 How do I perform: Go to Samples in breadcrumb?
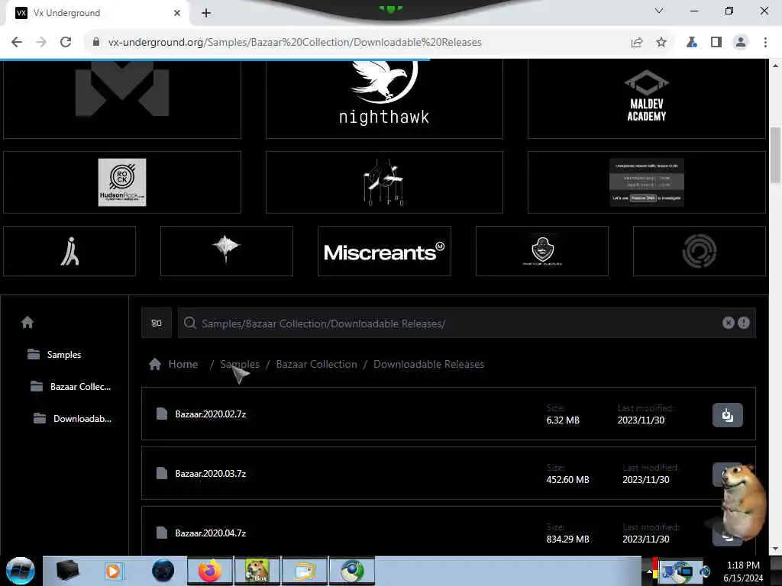240,364
